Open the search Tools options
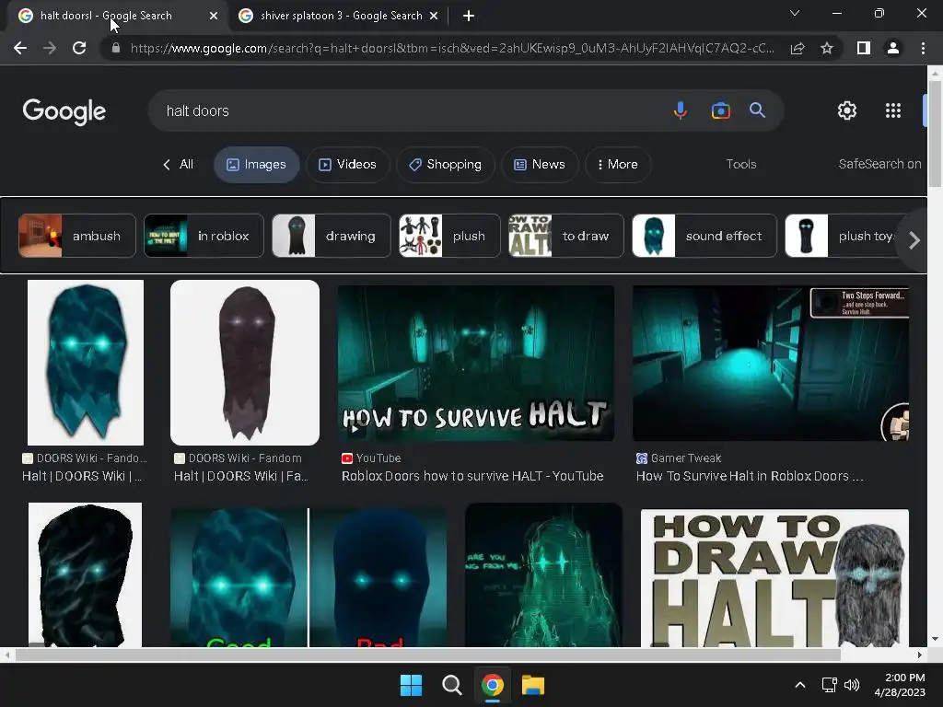 (x=741, y=164)
